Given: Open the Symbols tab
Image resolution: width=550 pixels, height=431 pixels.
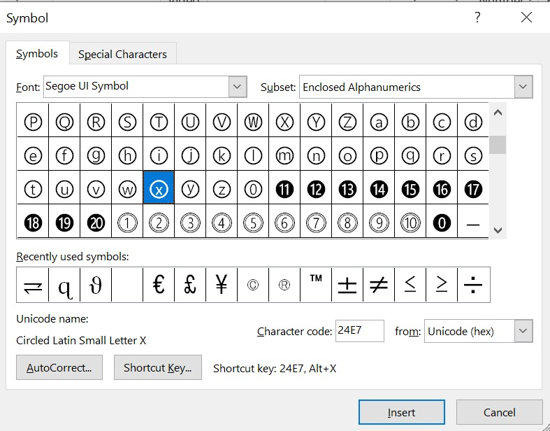Looking at the screenshot, I should tap(37, 54).
